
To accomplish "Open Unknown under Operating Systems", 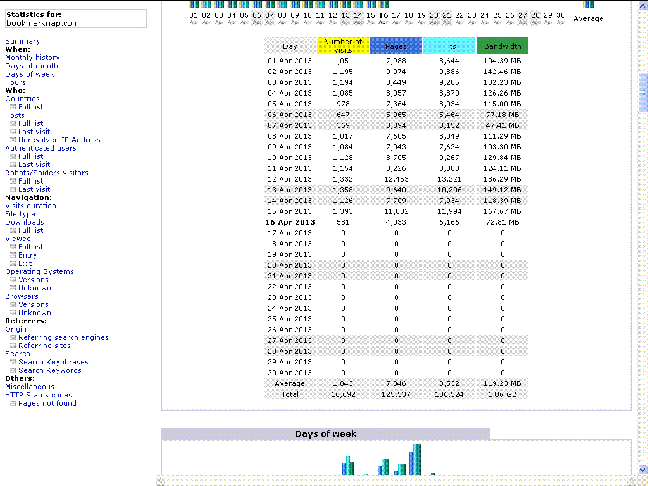I will click(35, 288).
